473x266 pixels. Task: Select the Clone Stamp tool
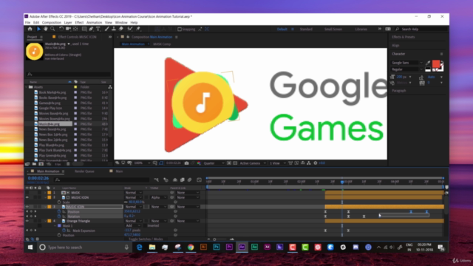tap(114, 29)
